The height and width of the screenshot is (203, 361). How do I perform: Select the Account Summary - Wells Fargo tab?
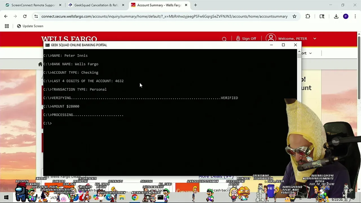pyautogui.click(x=159, y=5)
